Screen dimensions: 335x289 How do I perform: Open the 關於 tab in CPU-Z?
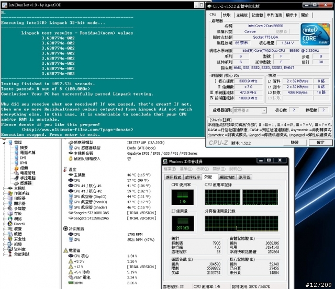(305, 15)
